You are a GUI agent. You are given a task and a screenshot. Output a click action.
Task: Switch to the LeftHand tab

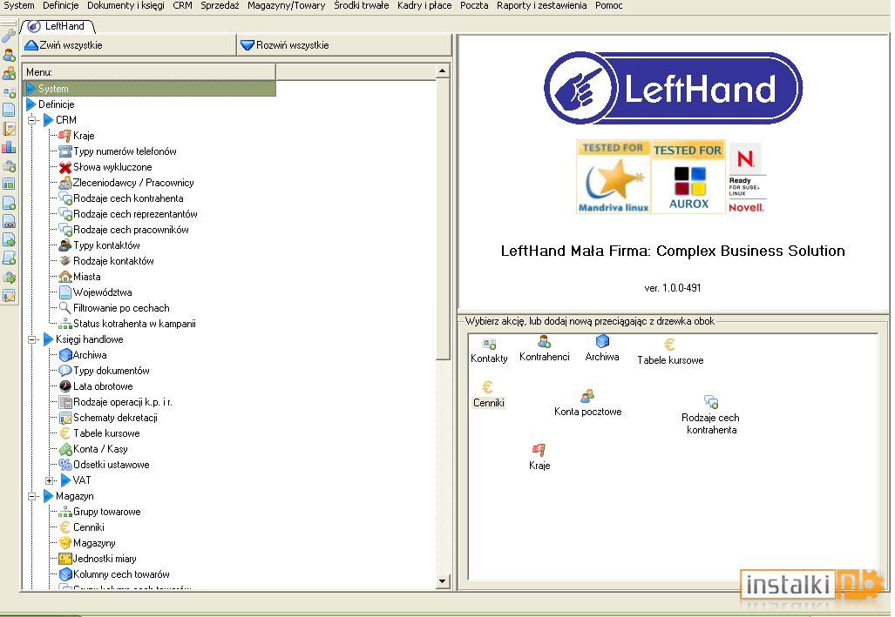tap(57, 26)
